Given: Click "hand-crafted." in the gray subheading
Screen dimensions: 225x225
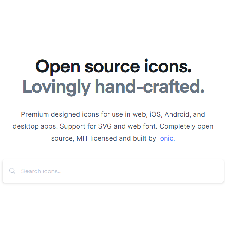Looking at the screenshot, I should (x=150, y=86).
